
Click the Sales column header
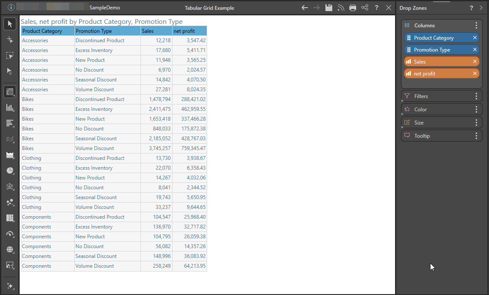pos(156,31)
